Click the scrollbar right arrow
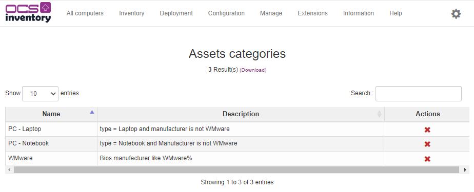The height and width of the screenshot is (192, 474). click(465, 170)
